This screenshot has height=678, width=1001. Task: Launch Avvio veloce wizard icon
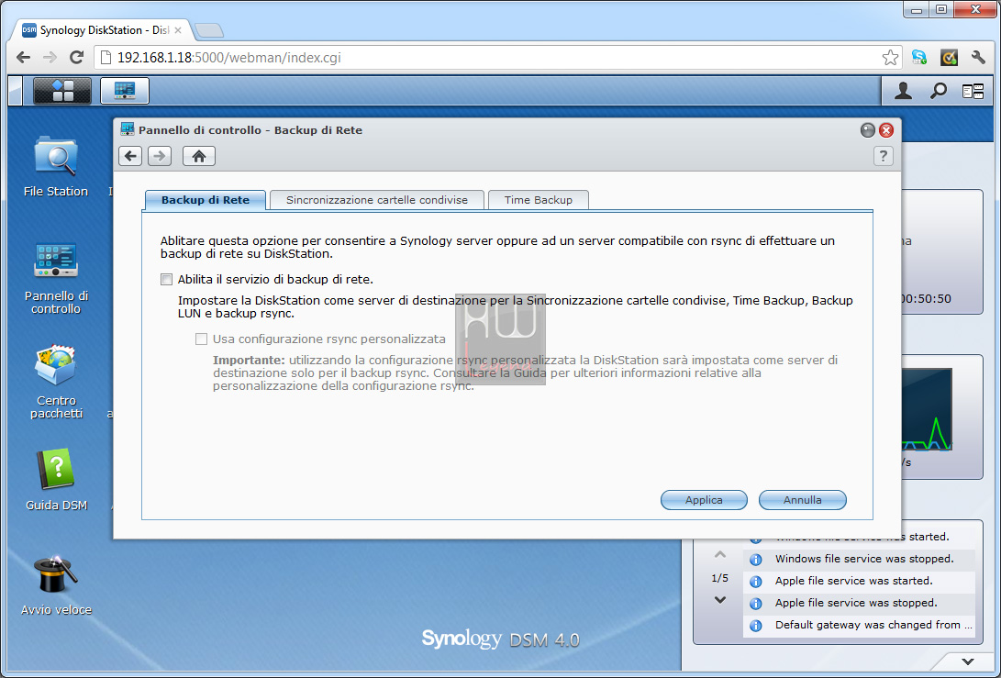(x=56, y=584)
